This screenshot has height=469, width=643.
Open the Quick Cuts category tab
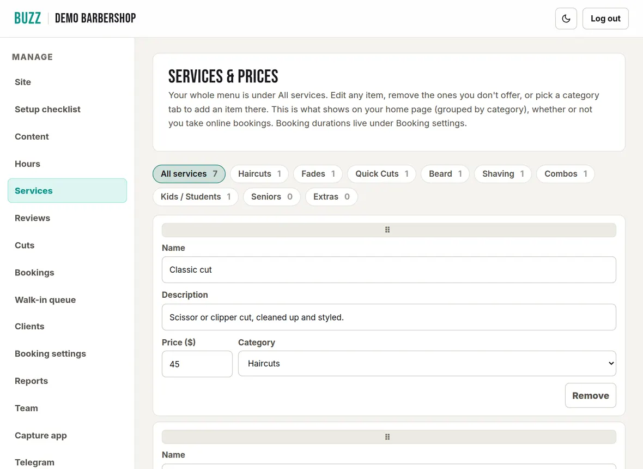point(381,174)
